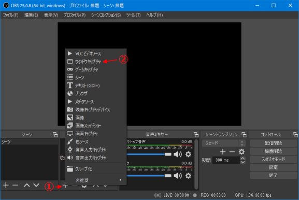Click the 300 ms duration field
Viewport: 299px width, 200px height.
[226, 160]
